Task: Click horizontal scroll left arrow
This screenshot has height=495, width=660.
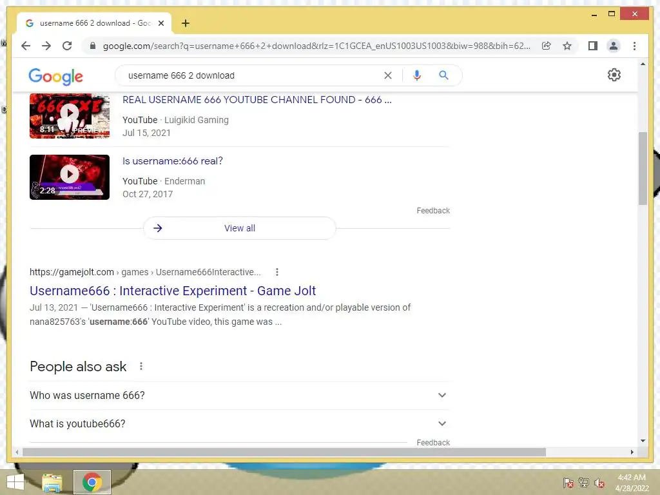Action: coord(16,452)
